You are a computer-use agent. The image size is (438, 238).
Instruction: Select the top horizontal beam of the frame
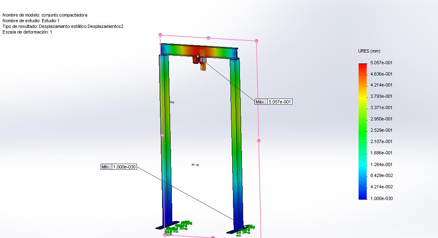tap(199, 51)
